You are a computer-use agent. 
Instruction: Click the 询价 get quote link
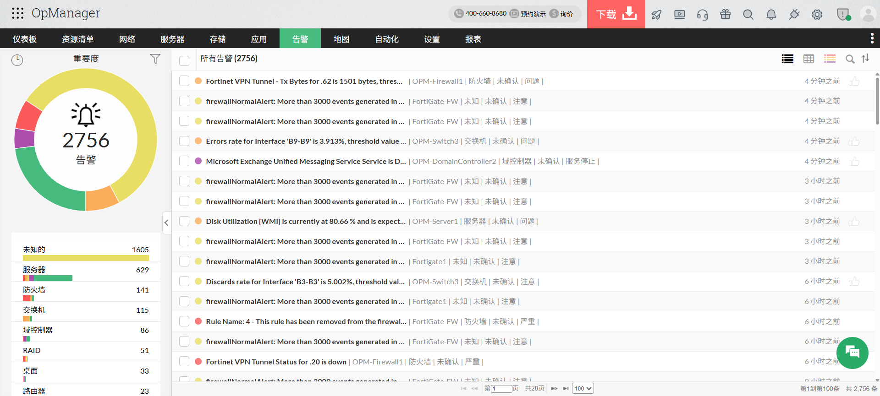(x=561, y=14)
